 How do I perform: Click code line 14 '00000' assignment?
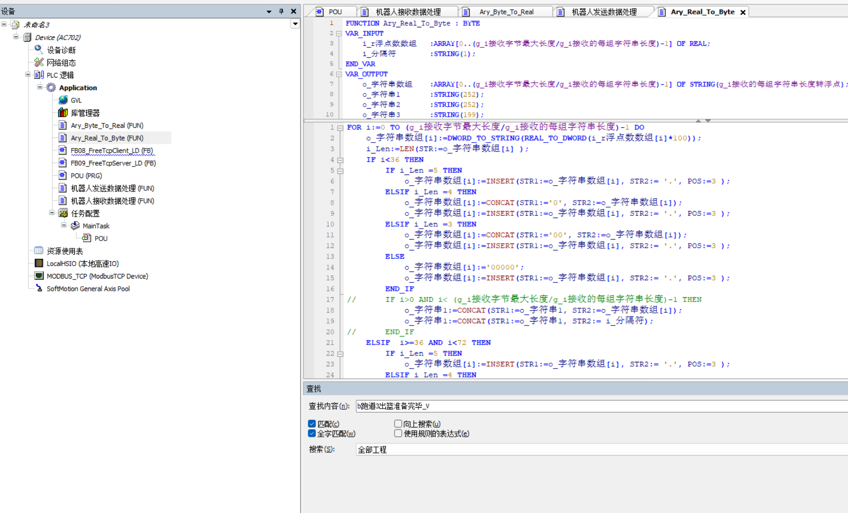(x=464, y=267)
